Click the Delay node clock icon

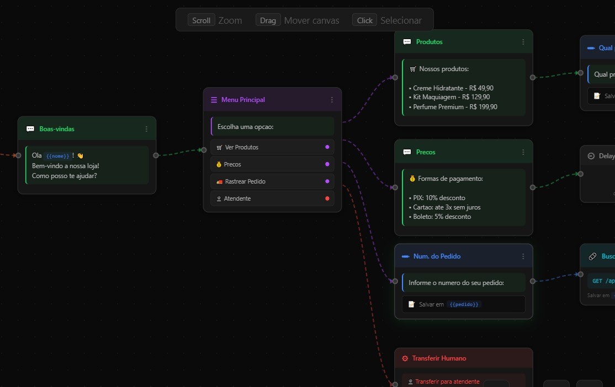(591, 156)
